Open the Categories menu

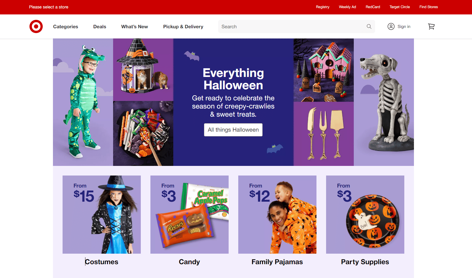66,27
